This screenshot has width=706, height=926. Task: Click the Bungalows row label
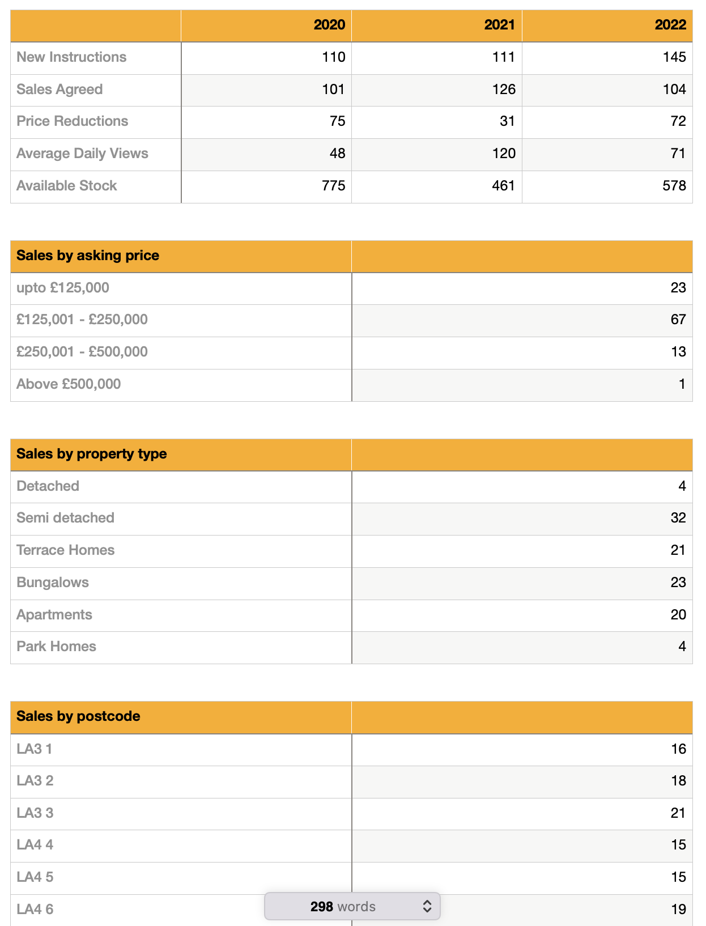point(53,583)
